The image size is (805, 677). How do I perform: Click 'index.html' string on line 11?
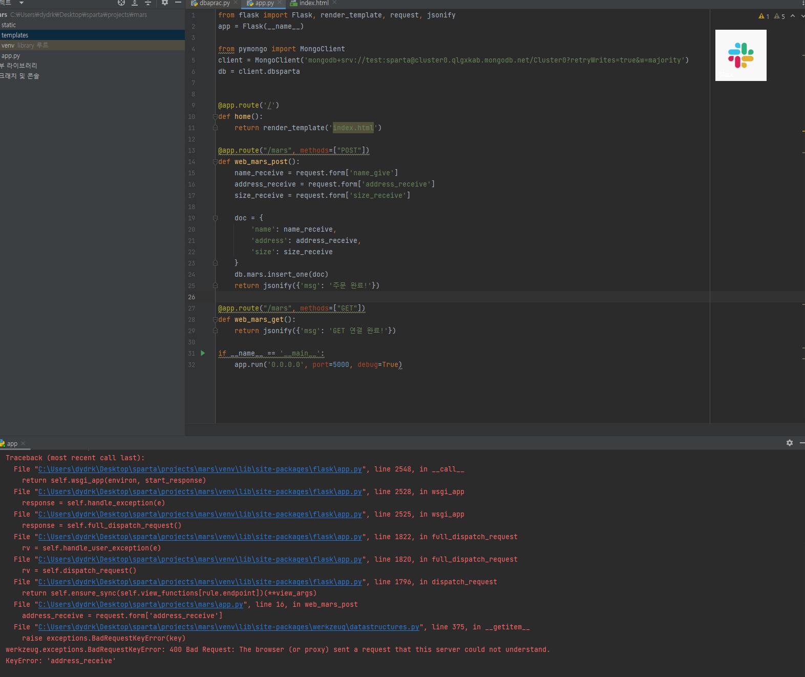pyautogui.click(x=353, y=128)
